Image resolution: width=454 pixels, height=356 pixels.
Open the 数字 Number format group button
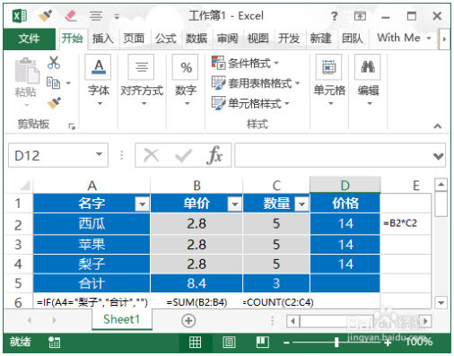pos(186,81)
